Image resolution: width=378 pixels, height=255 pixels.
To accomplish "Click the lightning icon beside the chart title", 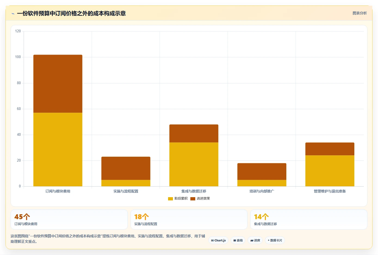I will point(13,14).
